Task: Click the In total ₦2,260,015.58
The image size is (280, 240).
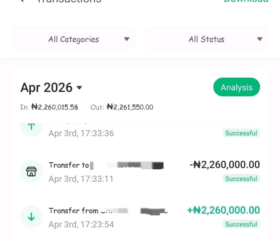Action: 55,107
